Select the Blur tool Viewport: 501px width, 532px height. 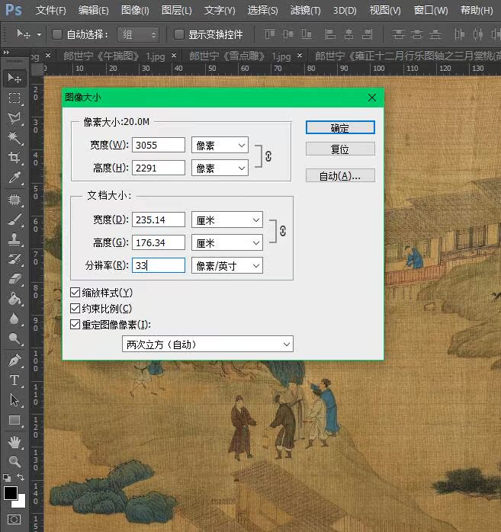click(14, 319)
